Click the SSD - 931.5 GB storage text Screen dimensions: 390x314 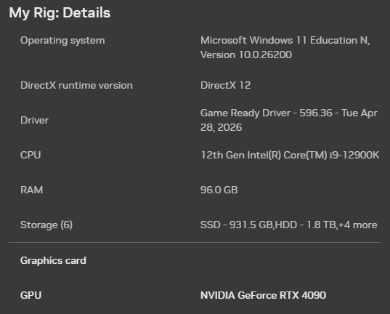237,225
